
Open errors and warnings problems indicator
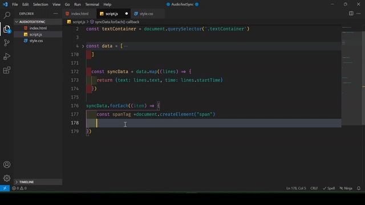click(19, 188)
